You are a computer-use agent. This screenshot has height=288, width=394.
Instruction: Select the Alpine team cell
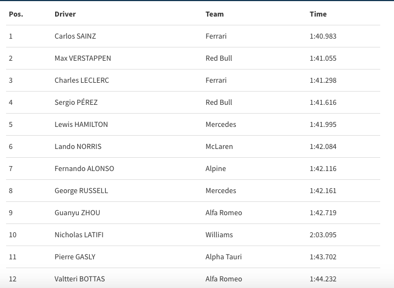click(x=215, y=169)
